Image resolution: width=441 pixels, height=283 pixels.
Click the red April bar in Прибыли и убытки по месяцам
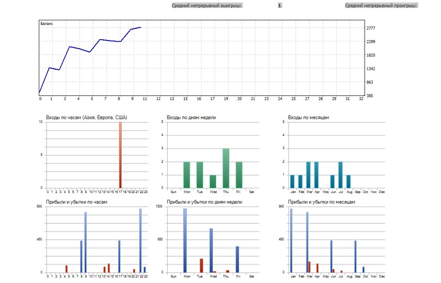pos(317,268)
